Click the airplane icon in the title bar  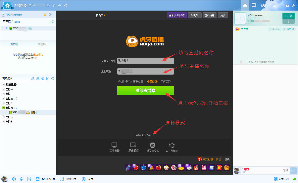point(60,5)
